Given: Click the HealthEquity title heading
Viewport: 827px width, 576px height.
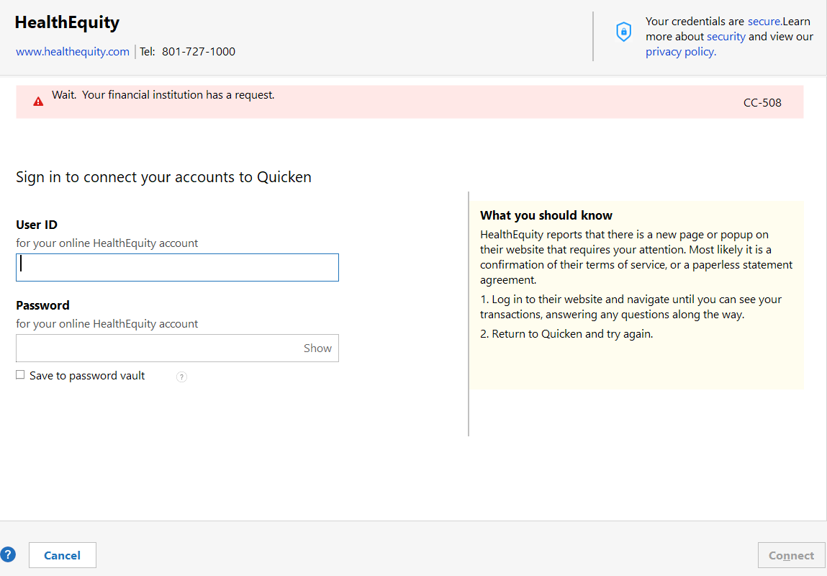Looking at the screenshot, I should pyautogui.click(x=67, y=23).
